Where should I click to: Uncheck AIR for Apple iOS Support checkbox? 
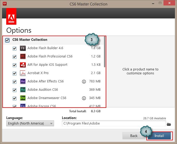15,65
